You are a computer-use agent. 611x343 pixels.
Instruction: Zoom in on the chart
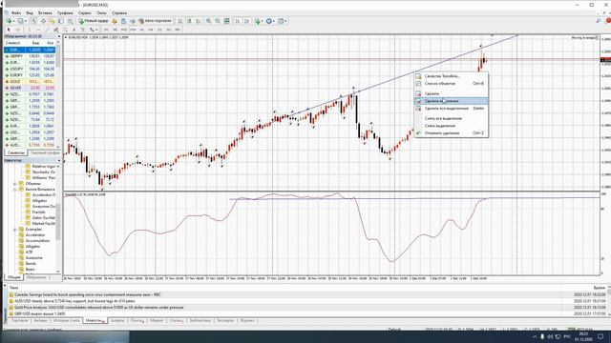point(208,21)
